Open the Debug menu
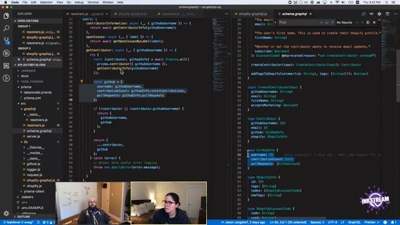This screenshot has width=400, height=225. [x=79, y=2]
